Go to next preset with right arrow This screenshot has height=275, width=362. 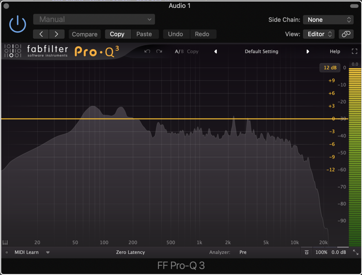click(56, 34)
